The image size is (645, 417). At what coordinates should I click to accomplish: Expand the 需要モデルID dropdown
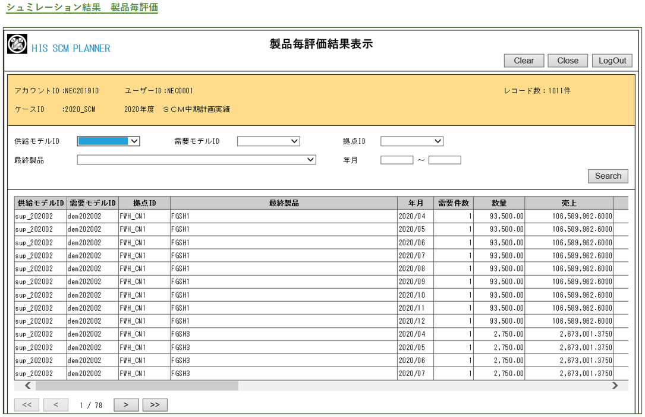tap(268, 141)
